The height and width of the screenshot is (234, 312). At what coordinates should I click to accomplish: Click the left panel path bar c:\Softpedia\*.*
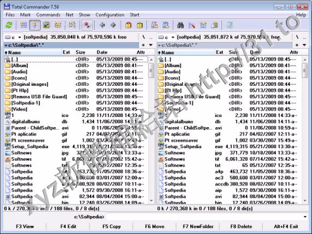point(72,45)
